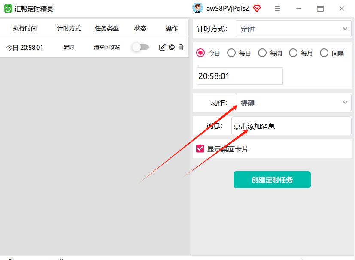Open the 计时方式 dropdown showing 定时
This screenshot has height=260, width=355.
[293, 29]
